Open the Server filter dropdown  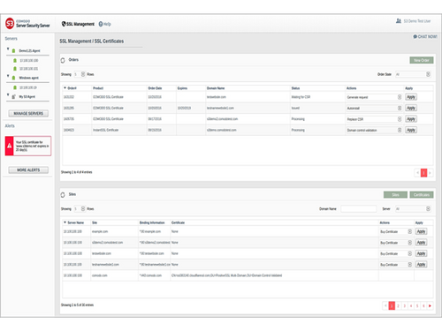point(413,209)
